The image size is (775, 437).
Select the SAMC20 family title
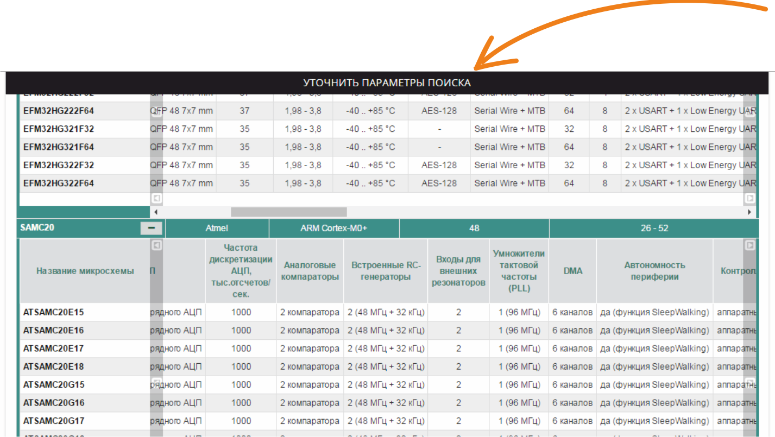point(38,228)
